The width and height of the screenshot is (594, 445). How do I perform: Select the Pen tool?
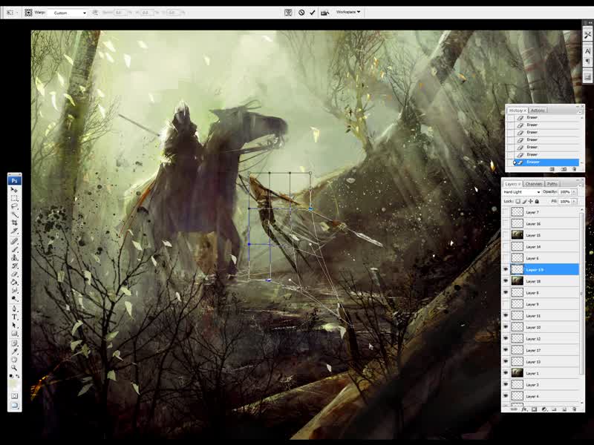14,309
